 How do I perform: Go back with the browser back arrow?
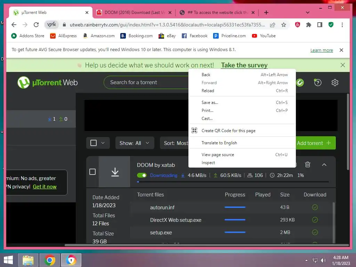tap(14, 25)
